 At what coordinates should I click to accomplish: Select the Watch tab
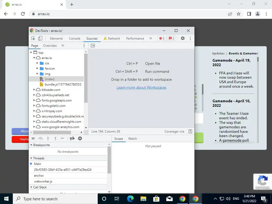point(133,139)
